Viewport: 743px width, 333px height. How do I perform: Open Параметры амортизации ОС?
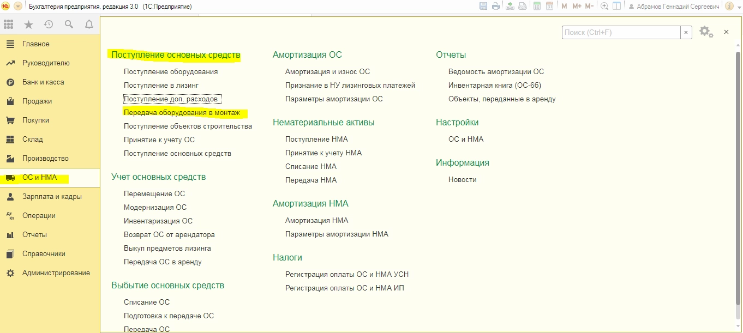point(334,99)
